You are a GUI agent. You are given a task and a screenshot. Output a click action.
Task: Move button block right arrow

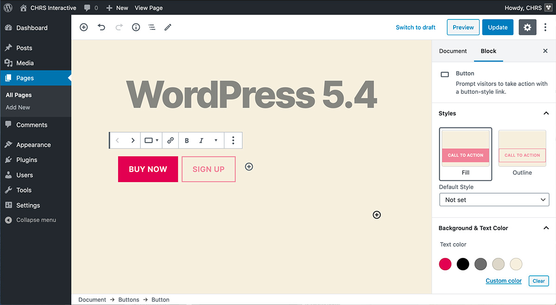click(x=133, y=140)
